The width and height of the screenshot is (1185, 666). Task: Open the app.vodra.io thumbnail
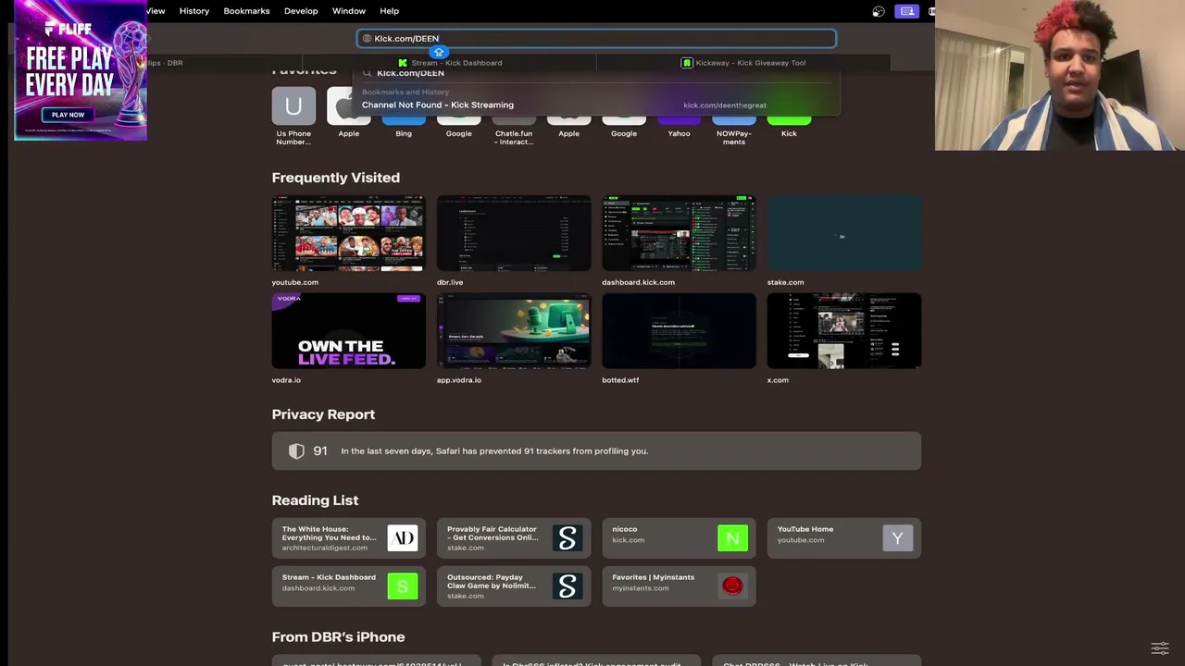(x=514, y=331)
